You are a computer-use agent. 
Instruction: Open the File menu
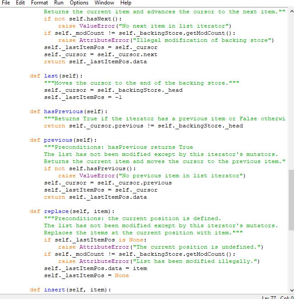click(6, 3)
